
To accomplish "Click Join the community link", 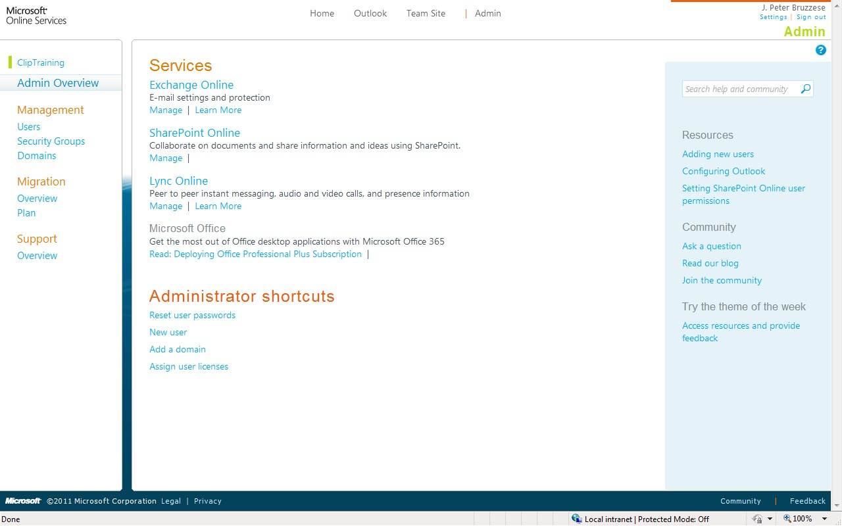I will tap(722, 280).
